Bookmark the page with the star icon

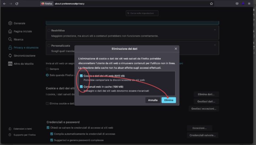click(211, 4)
